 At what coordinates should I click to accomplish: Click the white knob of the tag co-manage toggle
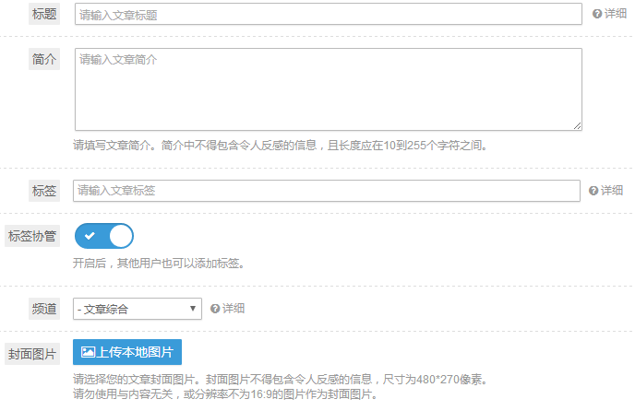tap(120, 237)
